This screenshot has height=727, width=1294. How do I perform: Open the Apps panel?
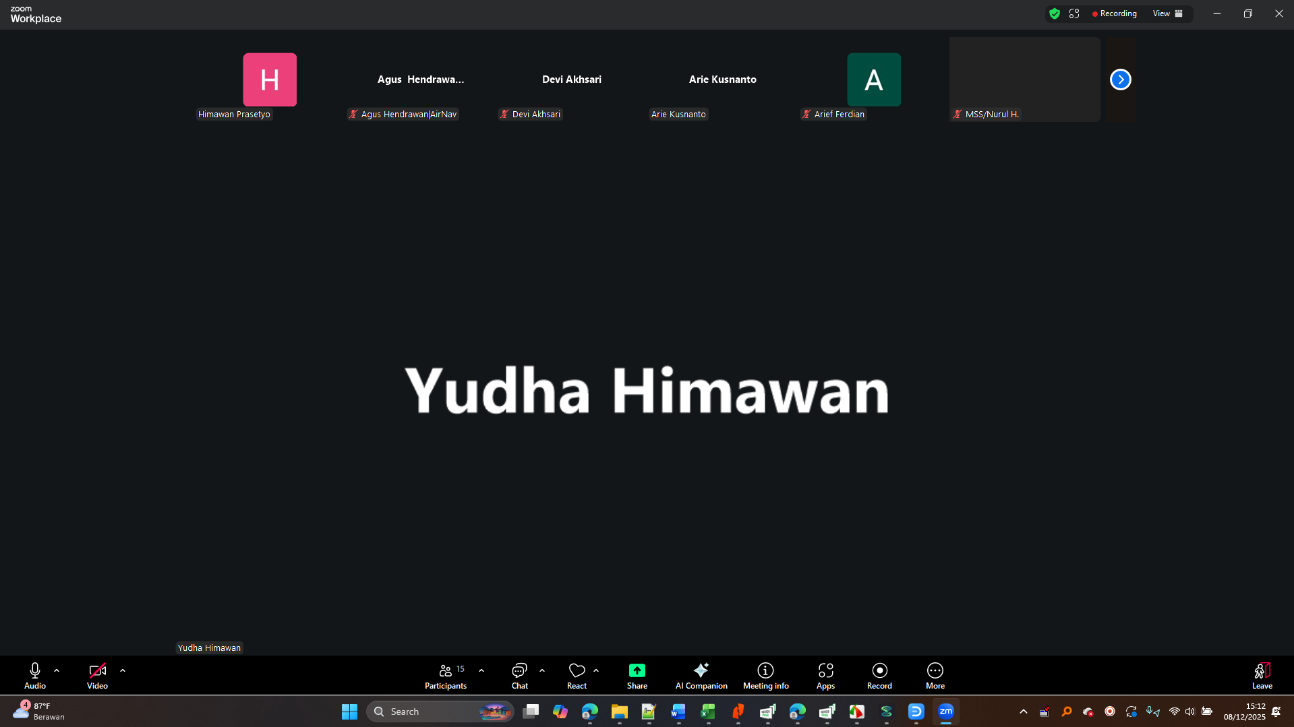(825, 675)
